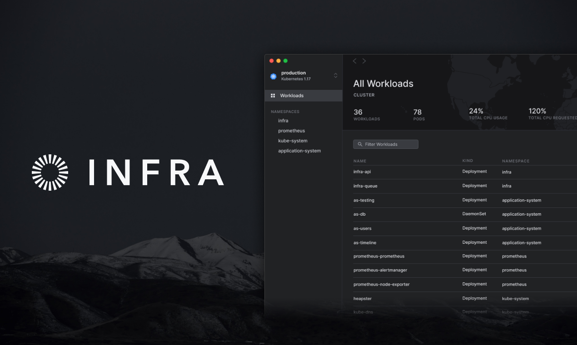
Task: Select the kube-system namespace
Action: [x=293, y=140]
